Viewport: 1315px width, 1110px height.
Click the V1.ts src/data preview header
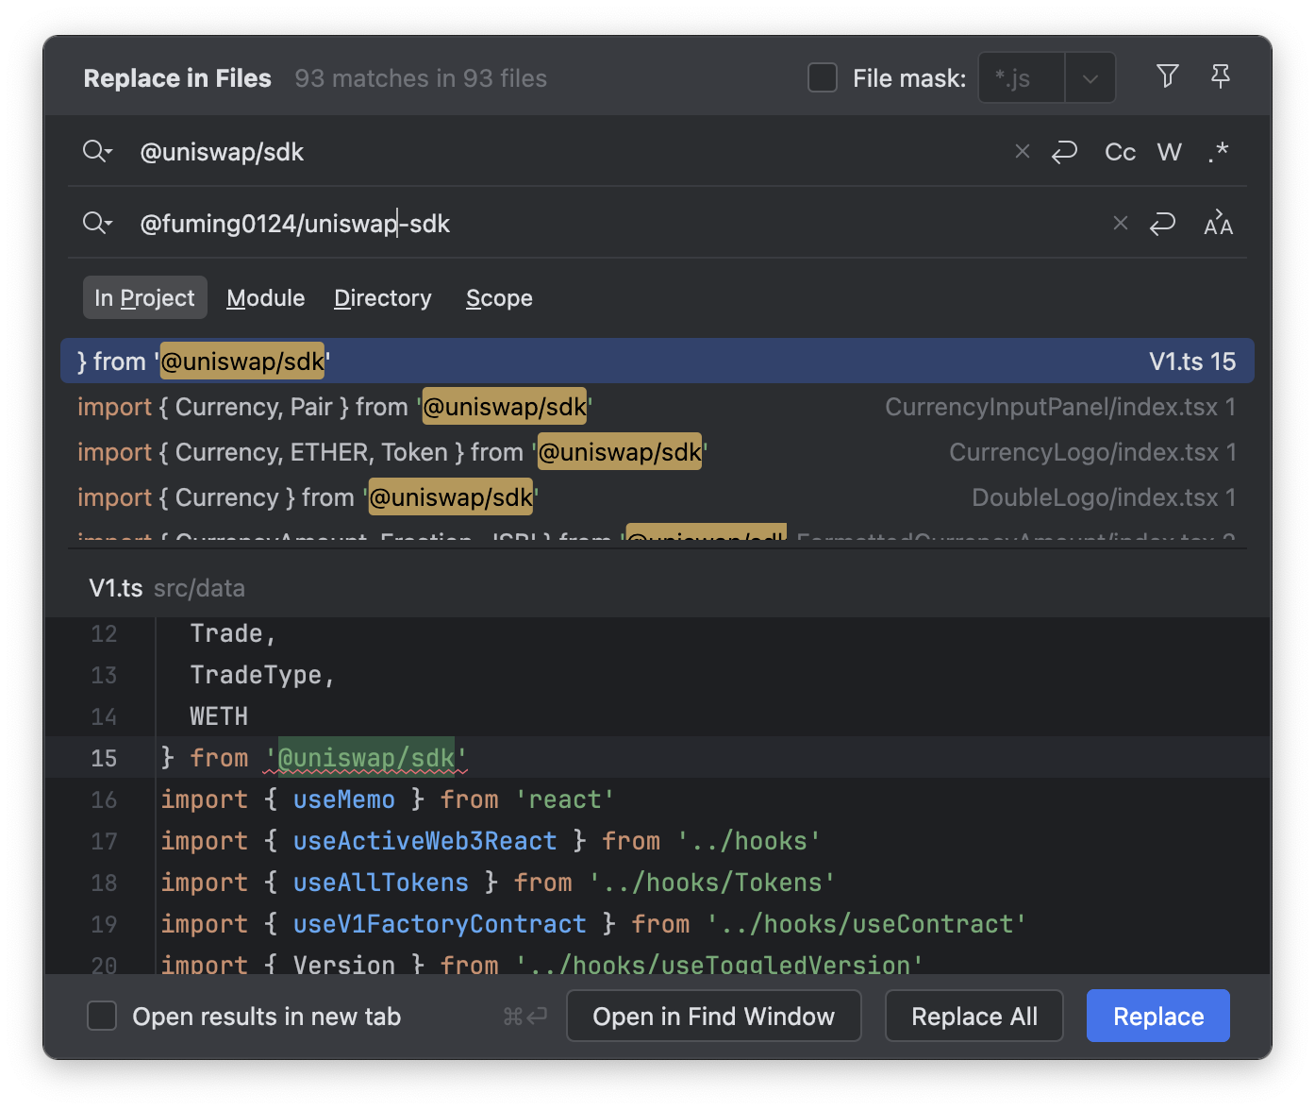pos(167,588)
